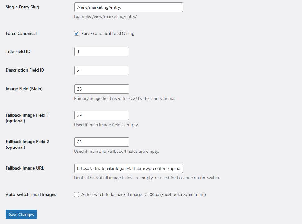
Task: Click the Single Entry Slug text input
Action: click(128, 7)
